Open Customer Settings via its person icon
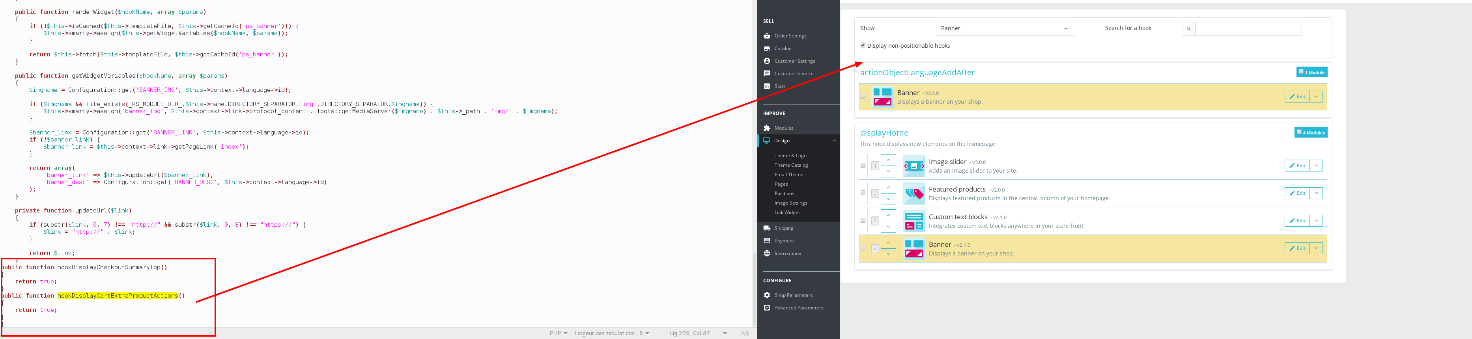Screen dimensions: 1472x339 pos(767,61)
